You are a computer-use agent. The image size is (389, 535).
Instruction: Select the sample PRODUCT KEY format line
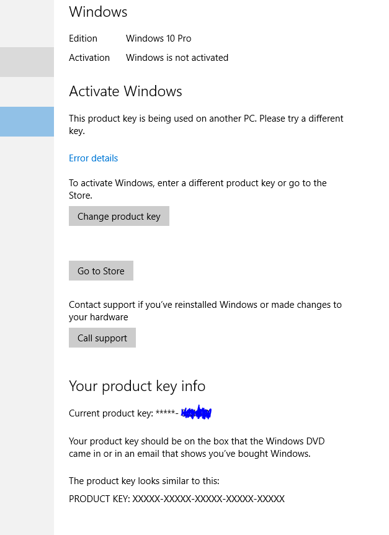tap(177, 498)
